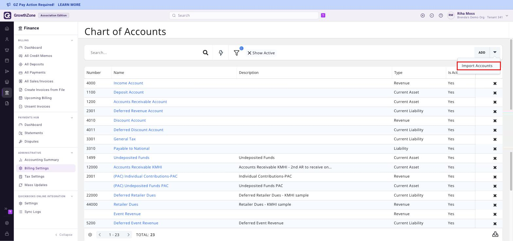The height and width of the screenshot is (241, 513).
Task: Collapse the sidebar with Collapse button
Action: pos(64,235)
